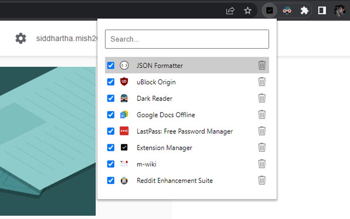Delete LastPass with its trash icon
The image size is (350, 219).
click(262, 131)
